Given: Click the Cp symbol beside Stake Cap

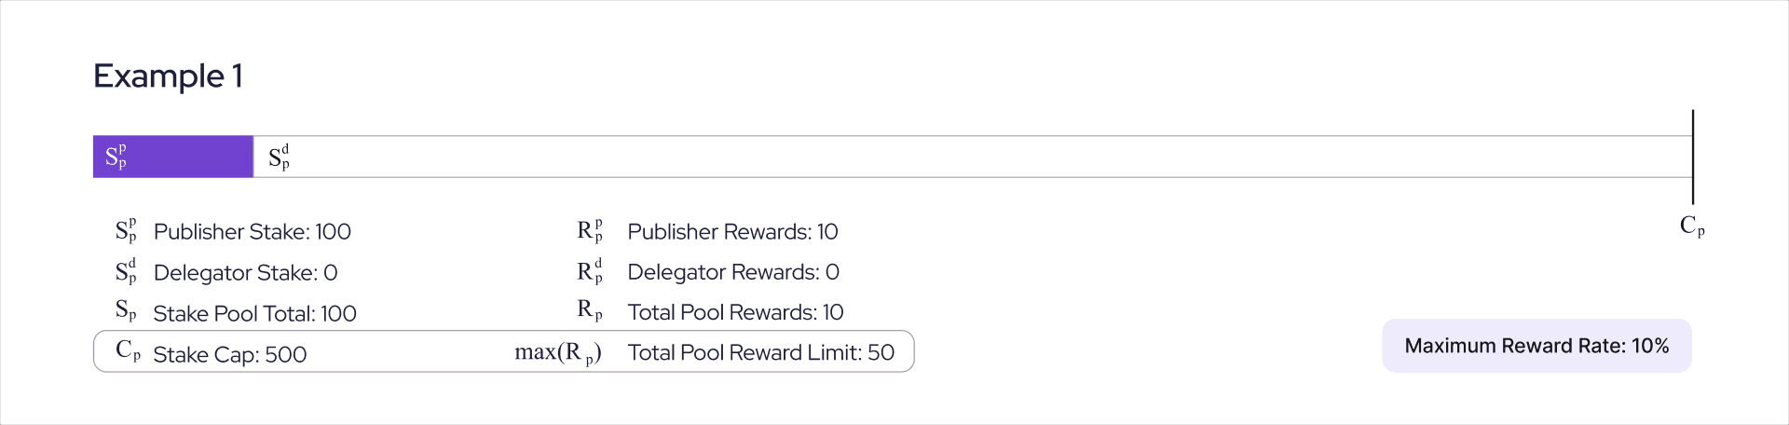Looking at the screenshot, I should pos(128,351).
